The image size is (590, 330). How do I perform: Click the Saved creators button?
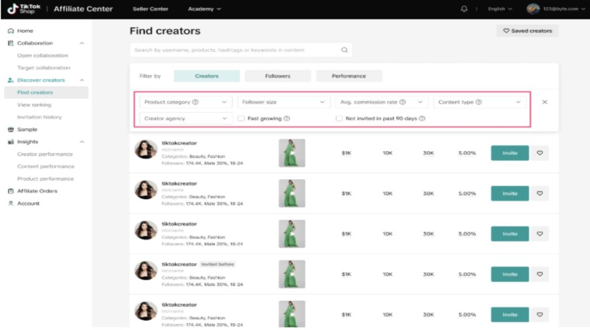tap(527, 31)
